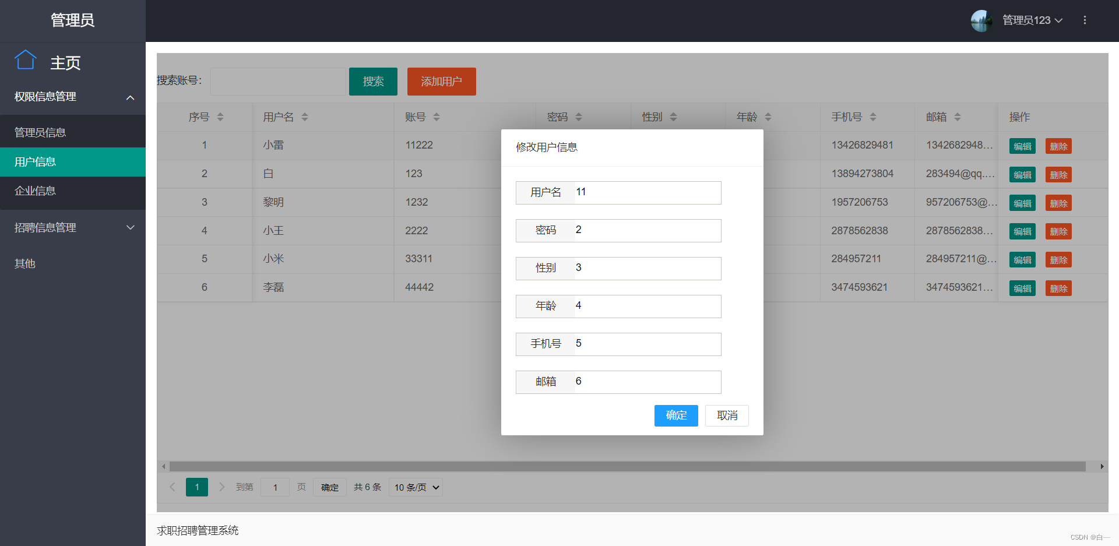This screenshot has width=1119, height=546.
Task: Sort by 性别 column
Action: pos(673,117)
